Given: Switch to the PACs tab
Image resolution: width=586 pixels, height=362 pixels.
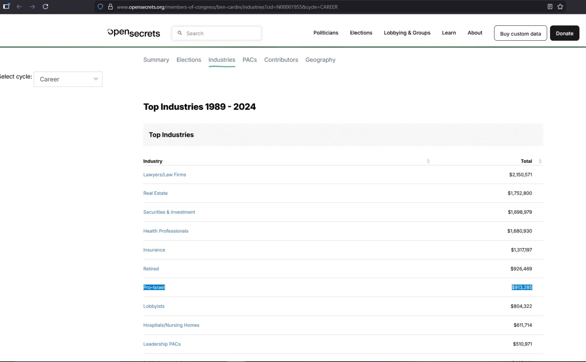Looking at the screenshot, I should point(250,60).
